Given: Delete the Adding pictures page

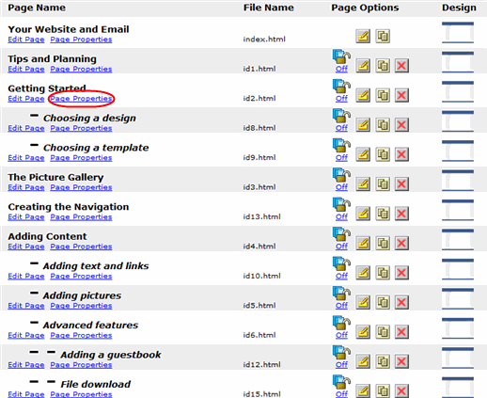Looking at the screenshot, I should pyautogui.click(x=401, y=302).
